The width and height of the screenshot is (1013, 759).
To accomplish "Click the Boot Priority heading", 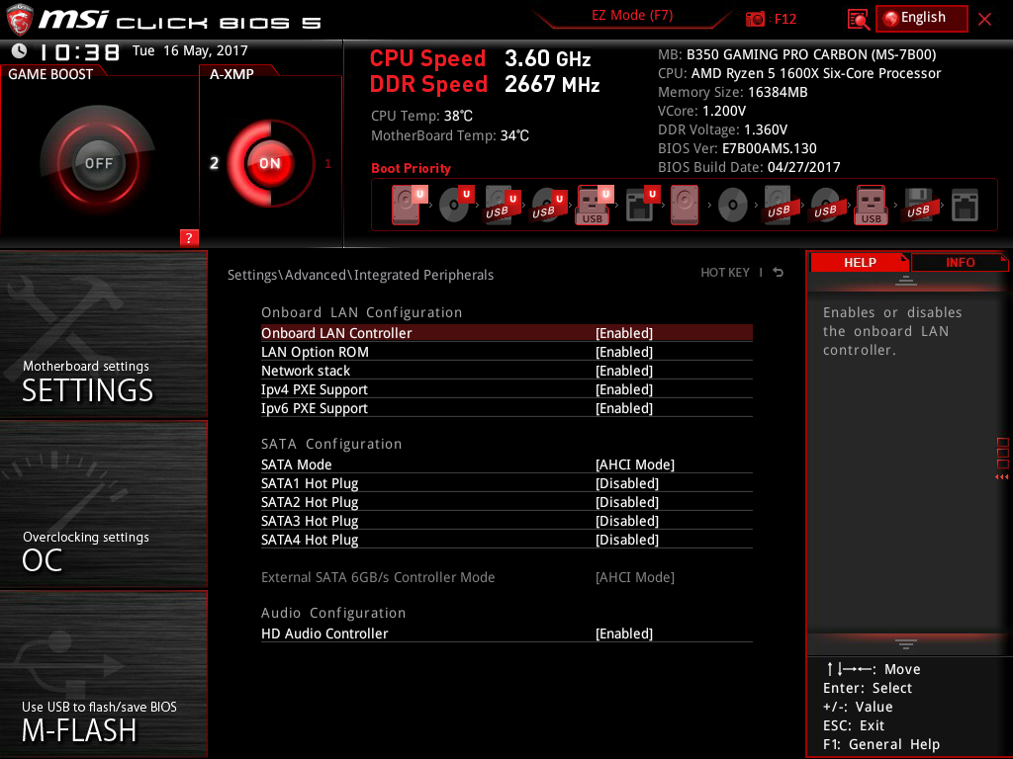I will click(x=411, y=168).
